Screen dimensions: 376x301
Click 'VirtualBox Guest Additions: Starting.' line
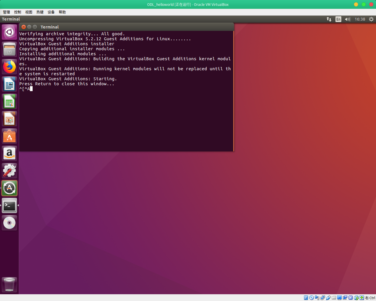(68, 79)
